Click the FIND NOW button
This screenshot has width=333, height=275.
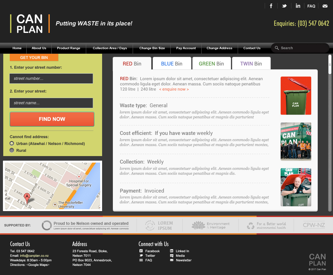pyautogui.click(x=52, y=119)
